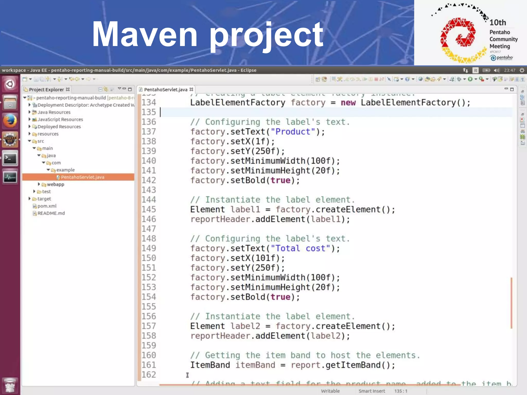Select the Project Explorer tab

coord(46,89)
